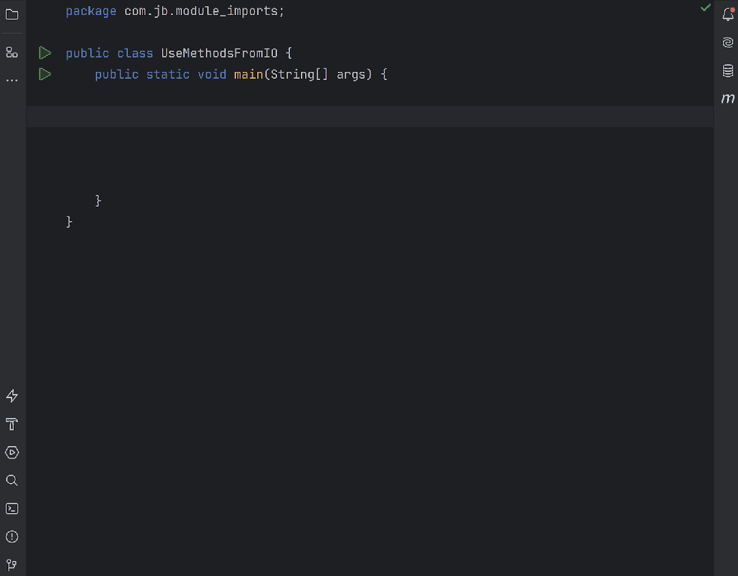The width and height of the screenshot is (738, 576).
Task: Click the lightning bolt sidebar icon
Action: click(x=12, y=395)
